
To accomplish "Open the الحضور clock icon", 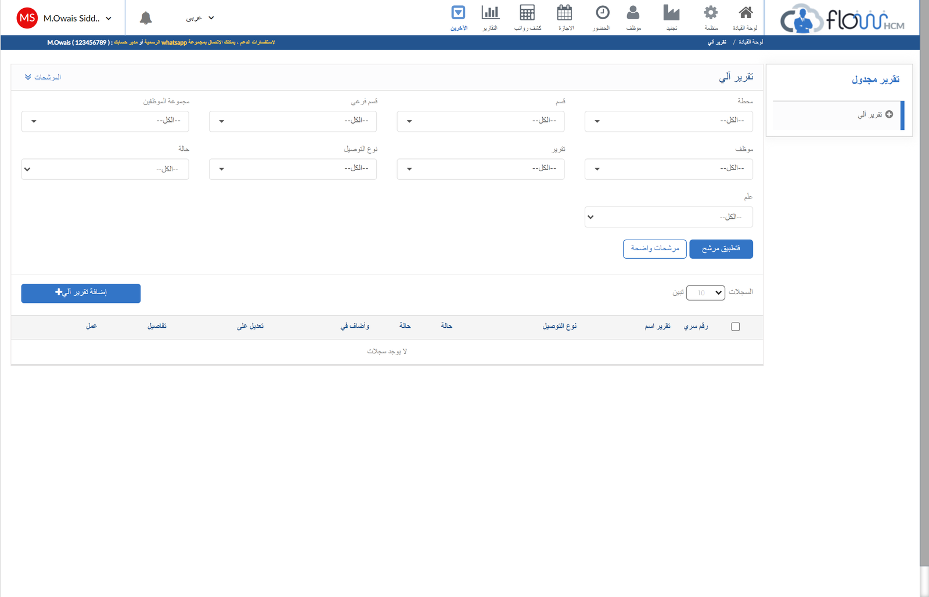I will [602, 13].
